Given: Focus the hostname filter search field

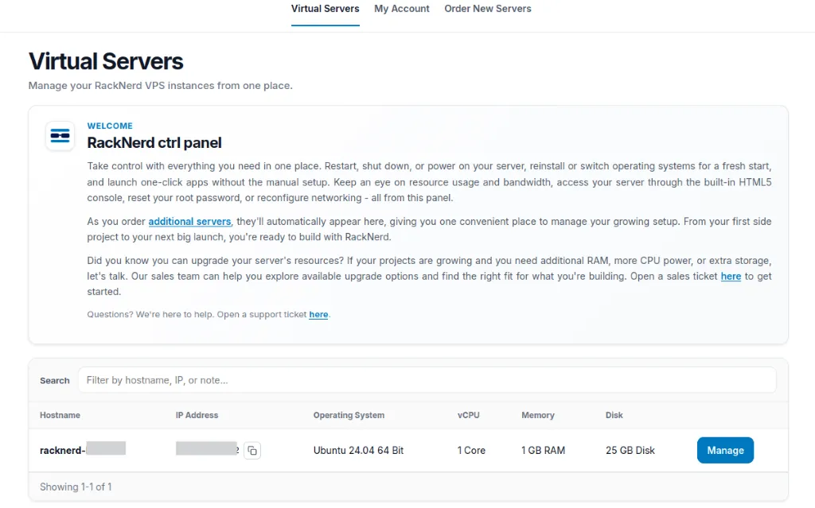Looking at the screenshot, I should [427, 380].
